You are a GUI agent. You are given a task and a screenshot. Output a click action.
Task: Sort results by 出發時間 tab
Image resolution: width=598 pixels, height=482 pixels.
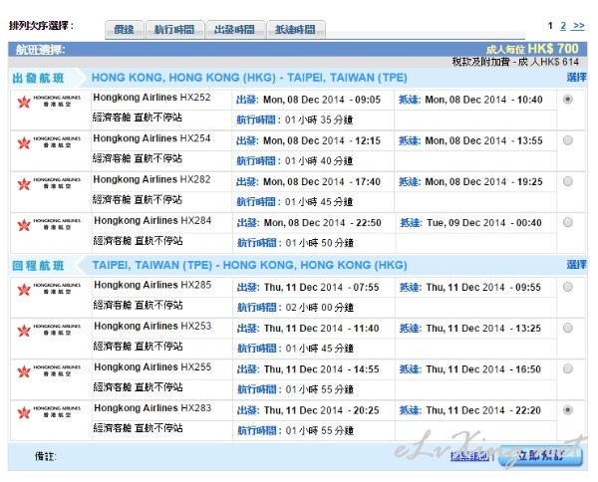coord(234,29)
